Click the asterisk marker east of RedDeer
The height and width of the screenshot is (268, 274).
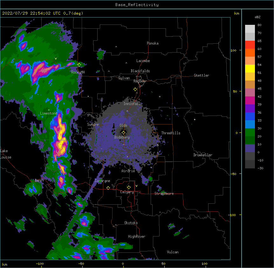tap(160, 96)
